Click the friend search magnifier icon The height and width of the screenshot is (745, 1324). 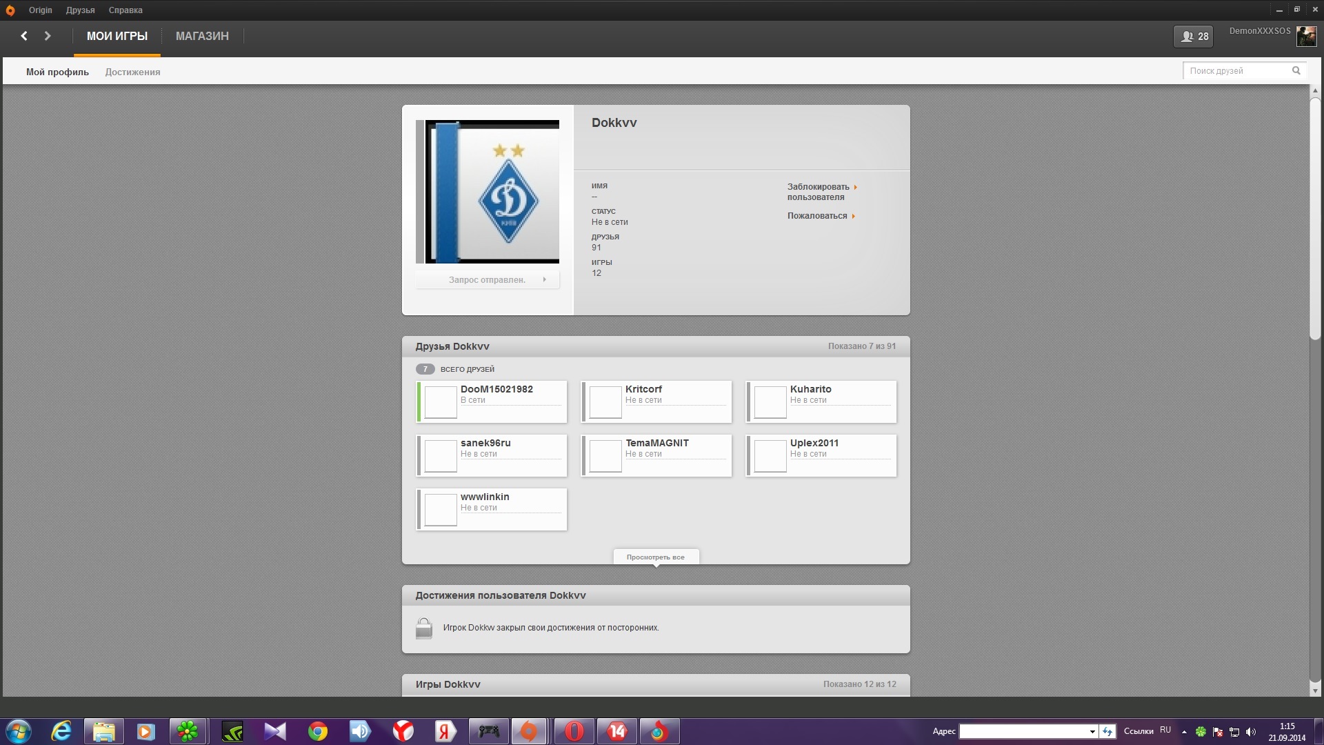pos(1296,70)
